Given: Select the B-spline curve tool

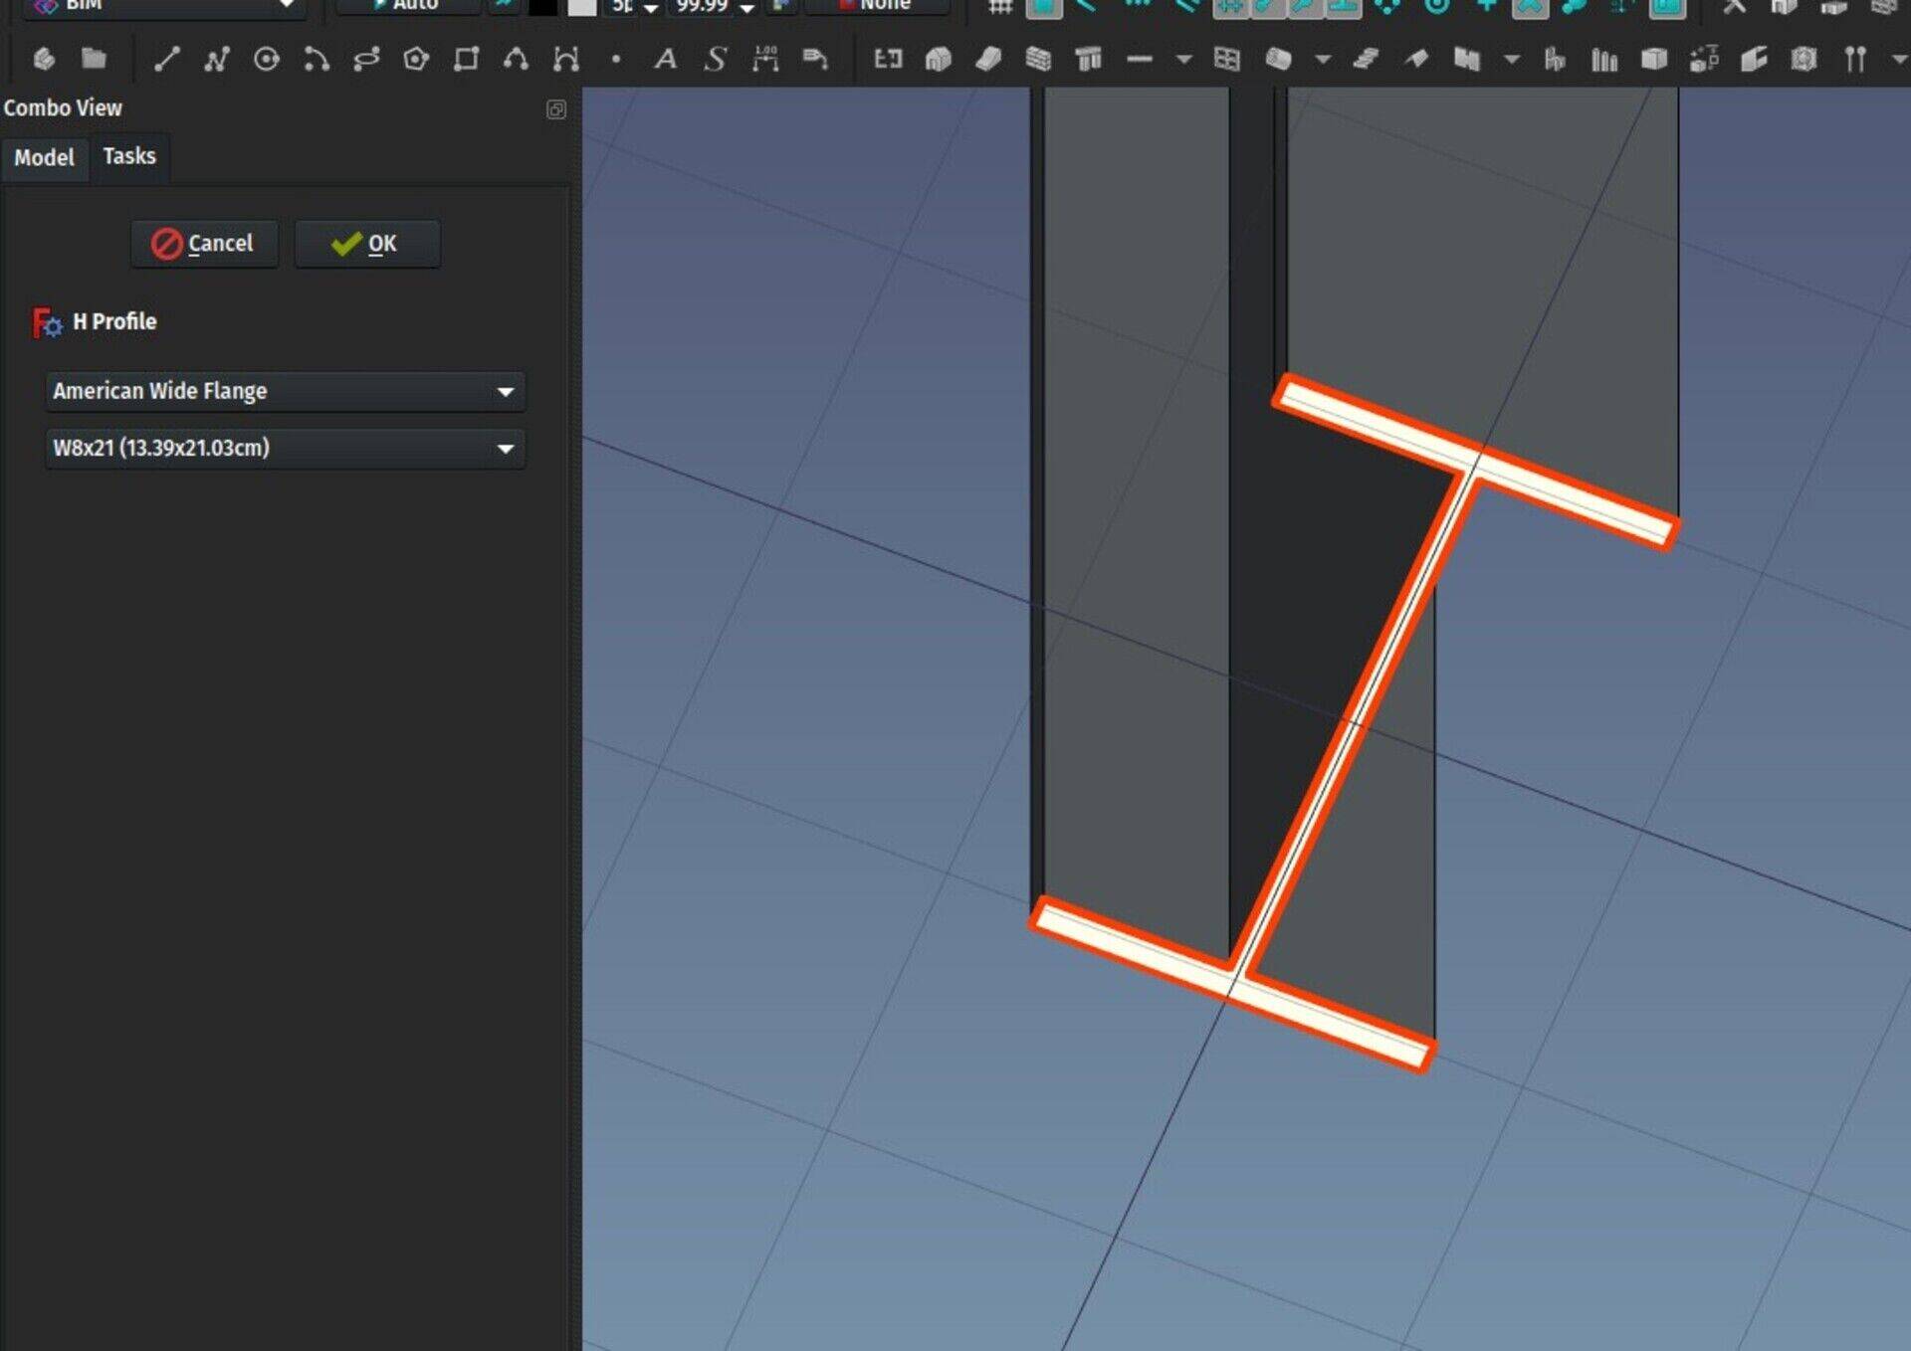Looking at the screenshot, I should click(x=516, y=60).
